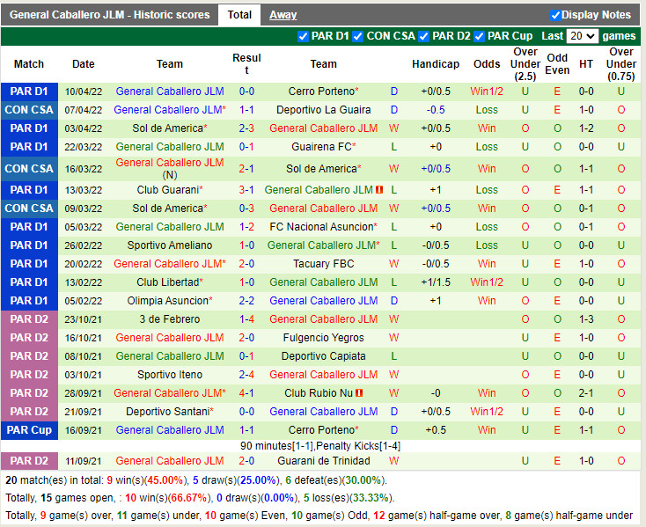The height and width of the screenshot is (527, 646).
Task: Click the Odd Even column header
Action: (557, 64)
